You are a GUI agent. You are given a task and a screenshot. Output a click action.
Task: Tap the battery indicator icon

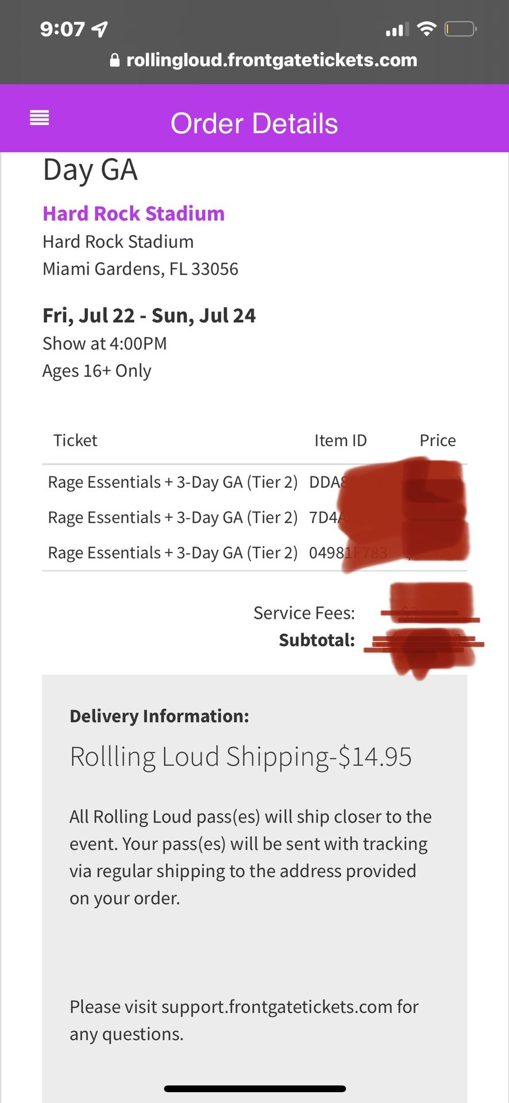[x=460, y=29]
